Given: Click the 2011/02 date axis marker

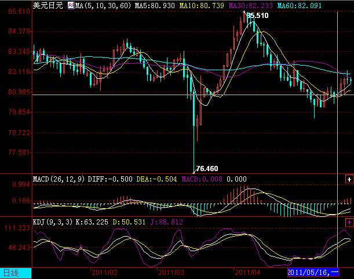Looking at the screenshot, I should pos(104,273).
